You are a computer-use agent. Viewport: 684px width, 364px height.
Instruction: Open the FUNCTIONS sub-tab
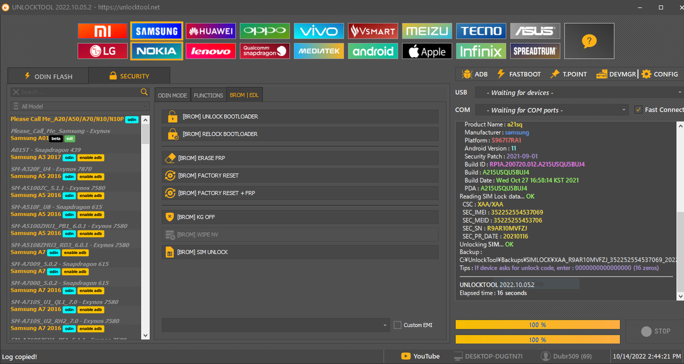[208, 95]
